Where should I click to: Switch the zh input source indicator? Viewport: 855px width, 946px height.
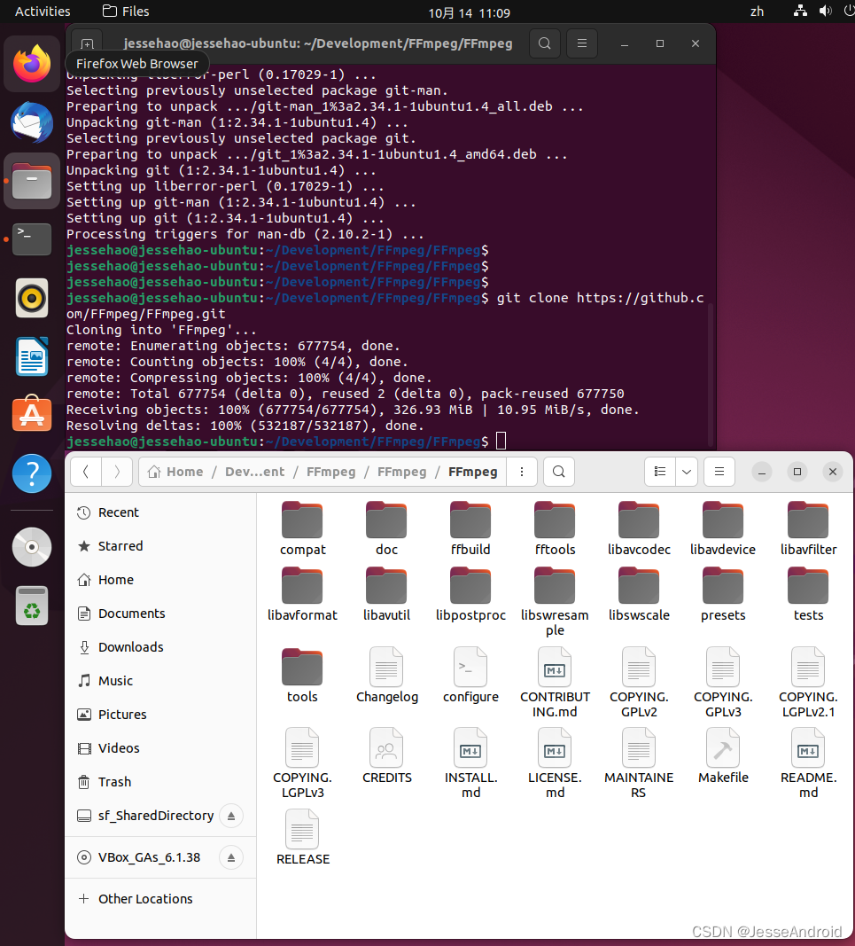pos(757,12)
